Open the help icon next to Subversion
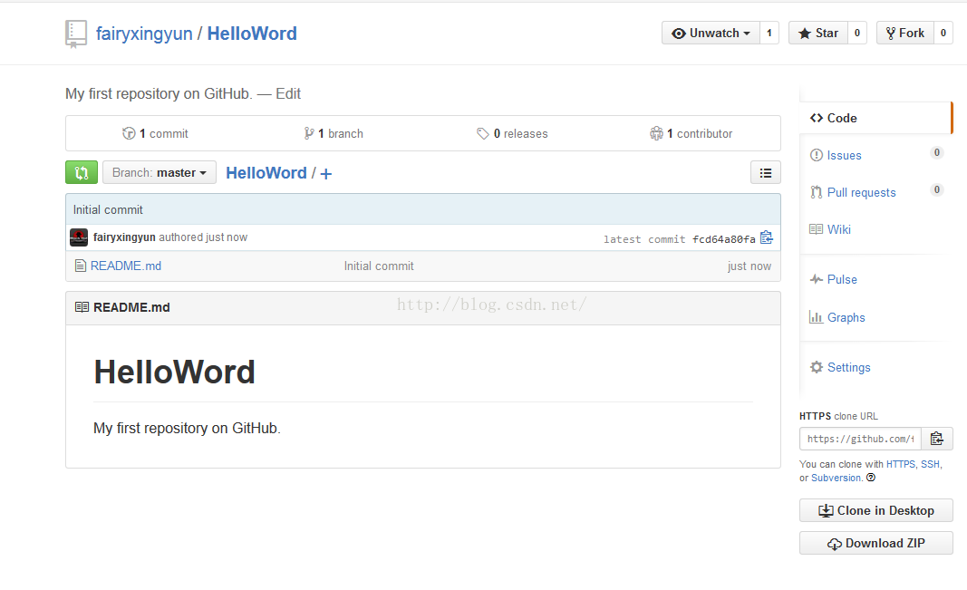The width and height of the screenshot is (967, 590). pyautogui.click(x=871, y=479)
